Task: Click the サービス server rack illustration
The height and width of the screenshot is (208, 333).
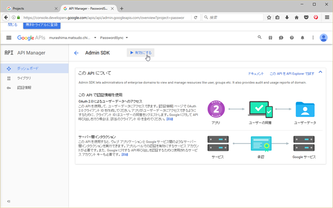Action: (x=218, y=144)
